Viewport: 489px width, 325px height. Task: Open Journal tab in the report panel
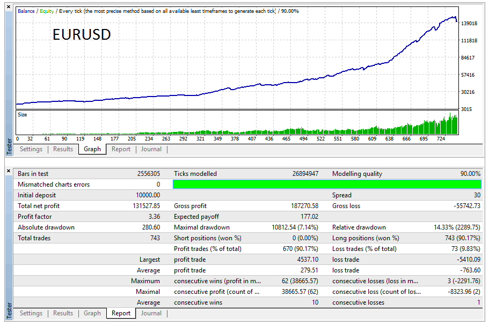151,313
